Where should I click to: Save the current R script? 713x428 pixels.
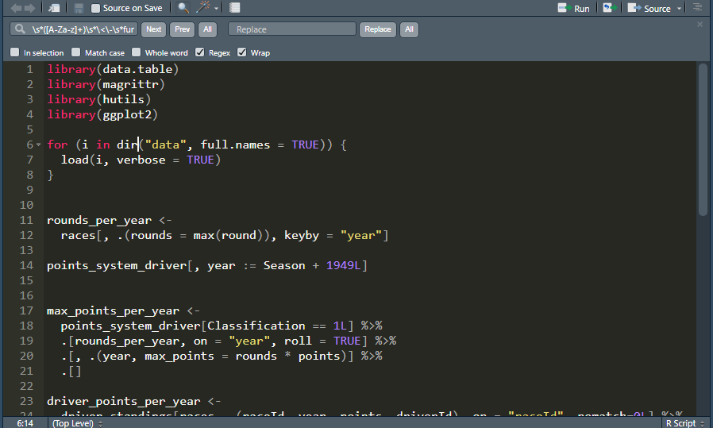click(79, 8)
